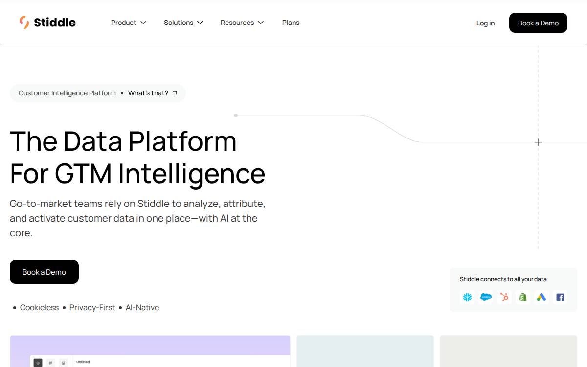Click Book a Demo in the header
587x367 pixels.
(x=538, y=23)
